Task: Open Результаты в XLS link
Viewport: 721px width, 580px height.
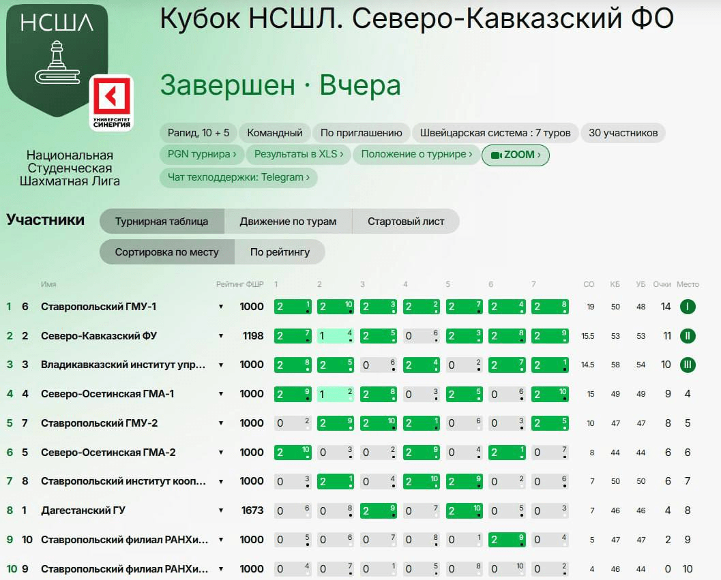Action: pos(299,155)
